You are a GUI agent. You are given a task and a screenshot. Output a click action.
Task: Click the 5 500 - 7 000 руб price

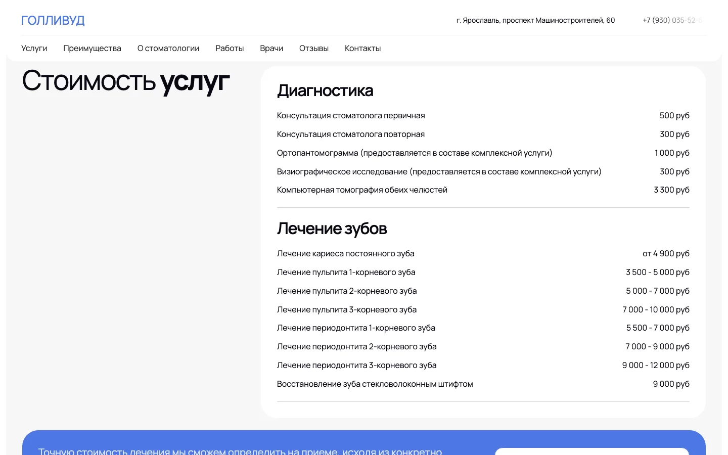[x=658, y=328]
